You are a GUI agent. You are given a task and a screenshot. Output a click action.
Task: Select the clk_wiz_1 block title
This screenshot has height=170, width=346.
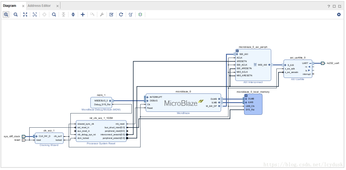[x=49, y=131]
